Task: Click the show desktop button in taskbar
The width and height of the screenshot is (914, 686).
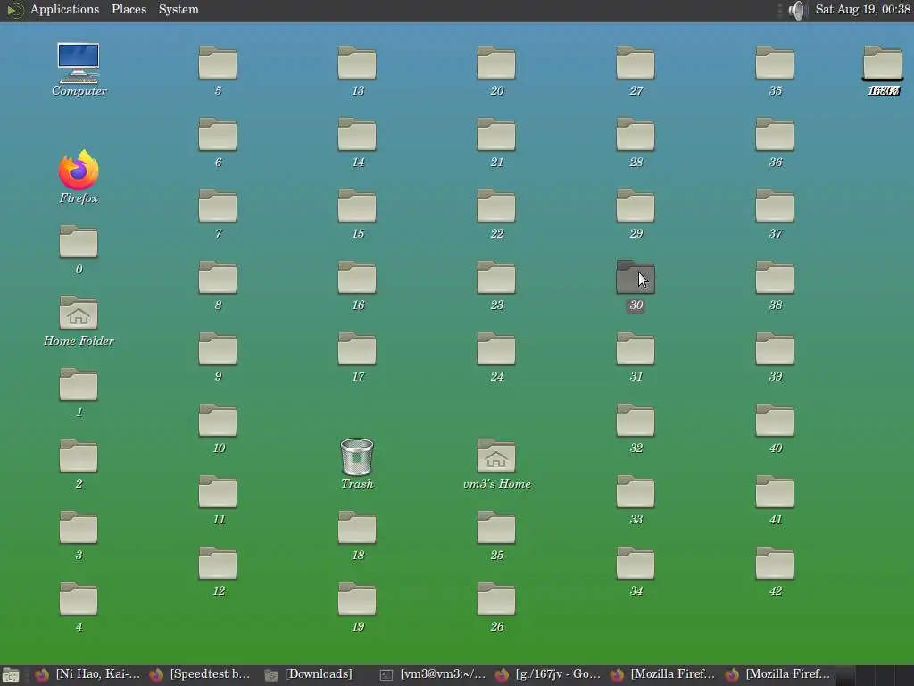Action: pyautogui.click(x=11, y=675)
